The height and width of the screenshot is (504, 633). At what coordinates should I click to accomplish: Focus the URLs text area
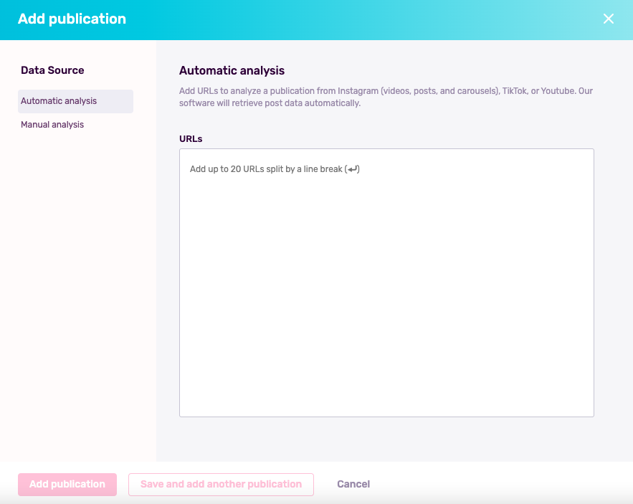[x=386, y=282]
